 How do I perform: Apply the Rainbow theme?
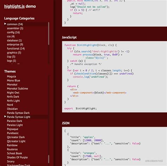coord(12,145)
